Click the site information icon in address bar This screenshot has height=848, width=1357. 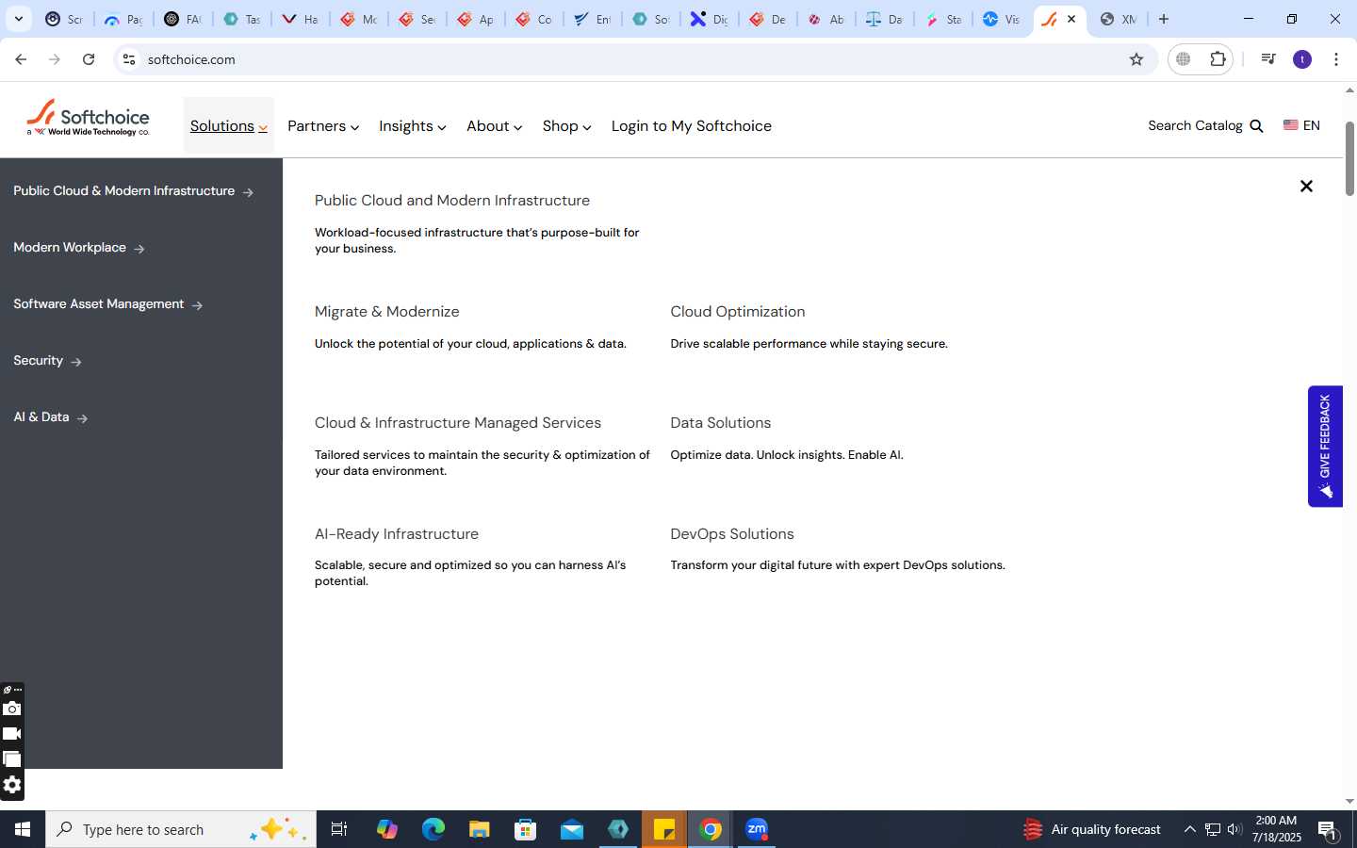(129, 59)
